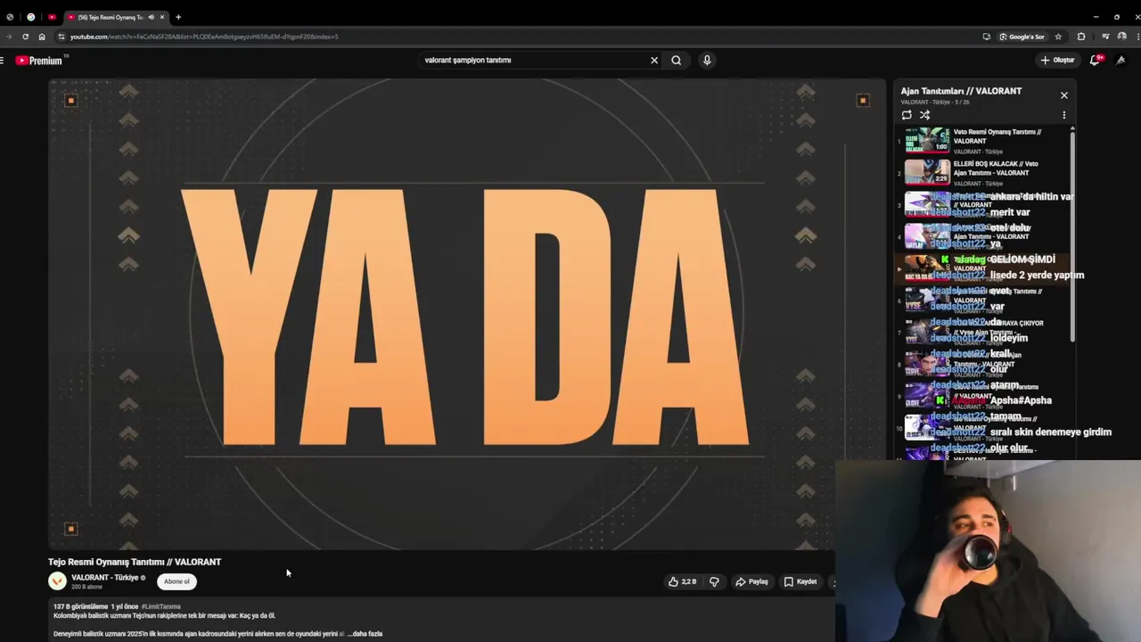Switch to the pinned Google tab
The width and height of the screenshot is (1141, 642).
click(31, 17)
